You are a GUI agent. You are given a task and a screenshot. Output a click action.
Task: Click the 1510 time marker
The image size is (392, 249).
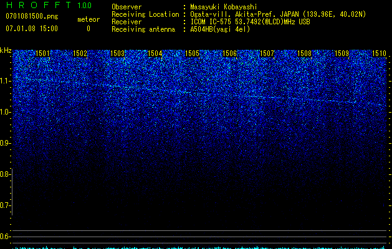pos(380,54)
